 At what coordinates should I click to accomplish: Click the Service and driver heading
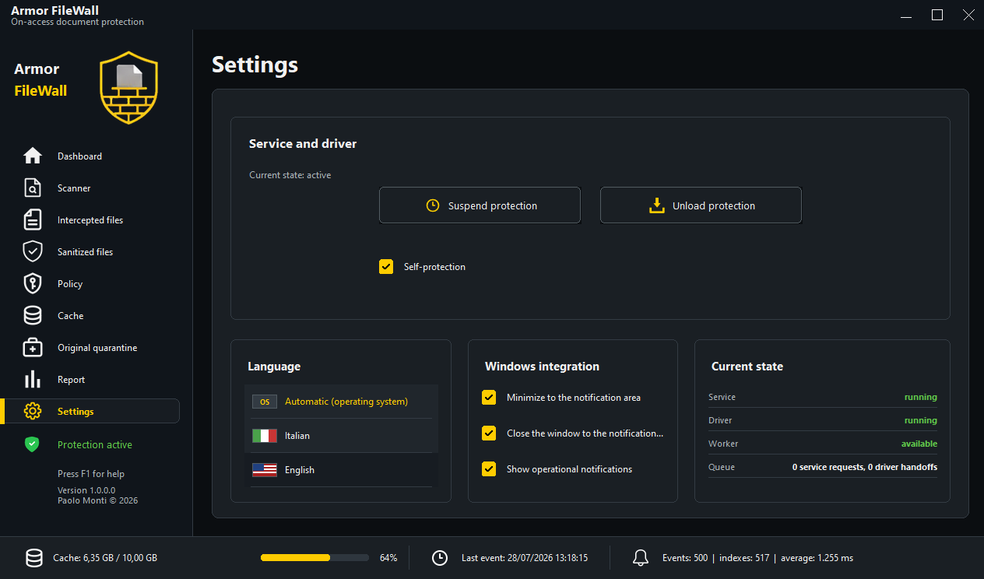[303, 144]
